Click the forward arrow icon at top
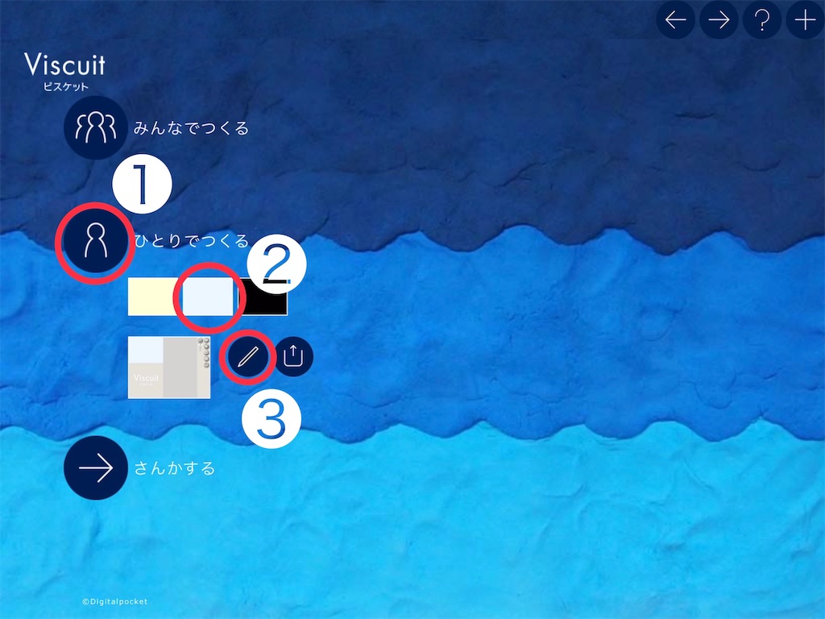 (719, 19)
